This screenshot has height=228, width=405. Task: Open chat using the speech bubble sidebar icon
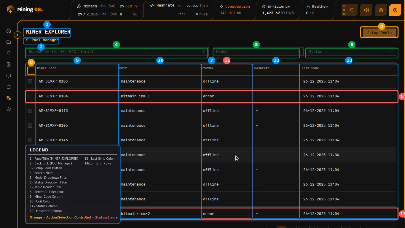tap(9, 76)
